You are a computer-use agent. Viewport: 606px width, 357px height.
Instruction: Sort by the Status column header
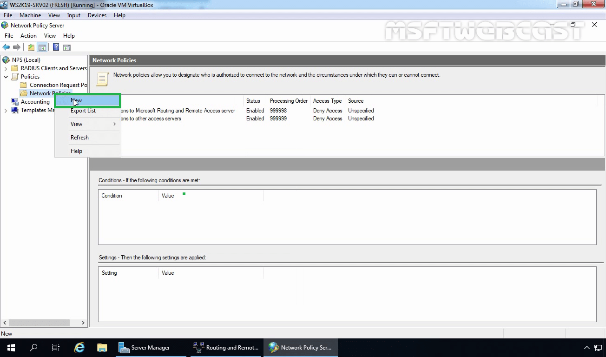tap(255, 101)
